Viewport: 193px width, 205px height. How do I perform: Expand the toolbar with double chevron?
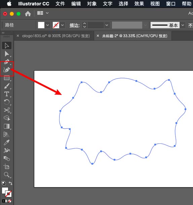tap(3, 33)
